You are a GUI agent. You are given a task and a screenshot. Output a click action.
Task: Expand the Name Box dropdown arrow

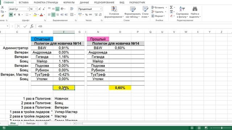coord(7,26)
